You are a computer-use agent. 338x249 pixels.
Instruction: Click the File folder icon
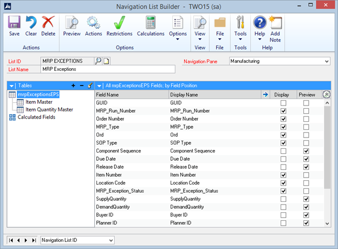tap(220, 22)
